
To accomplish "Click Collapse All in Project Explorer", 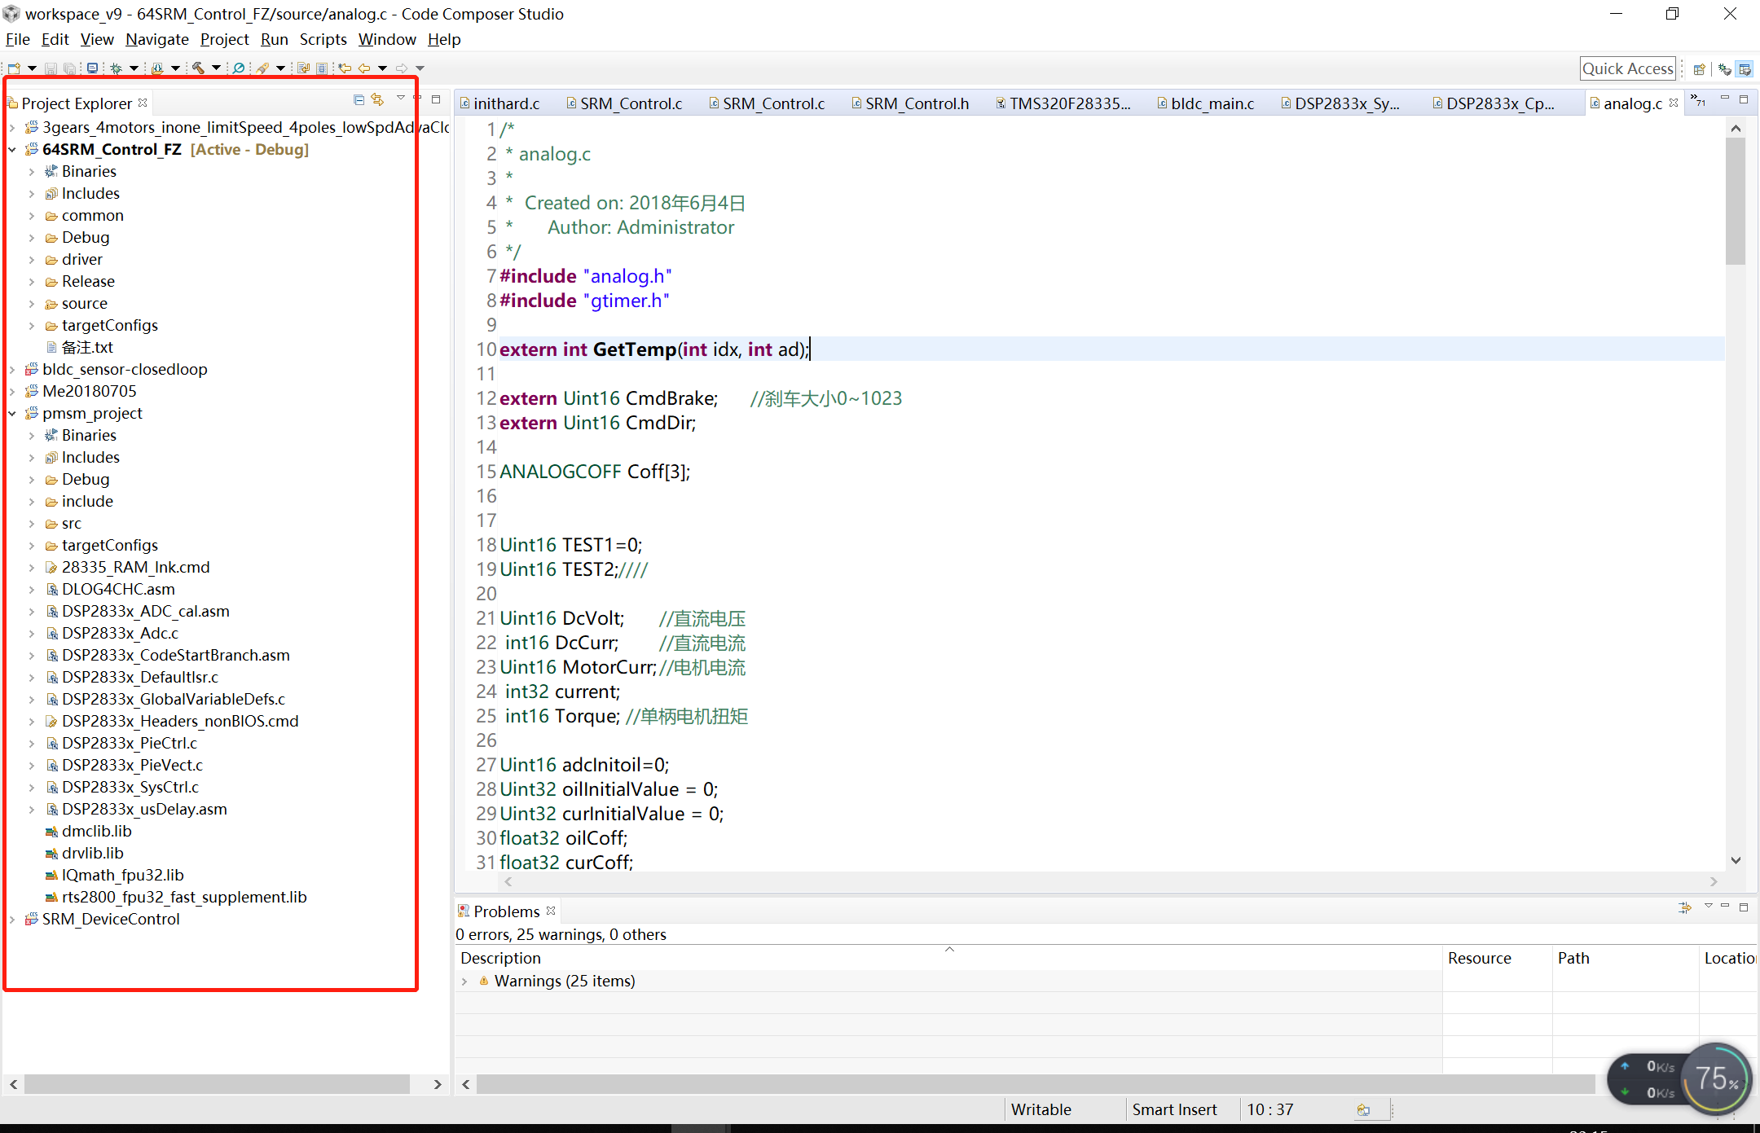I will [359, 100].
